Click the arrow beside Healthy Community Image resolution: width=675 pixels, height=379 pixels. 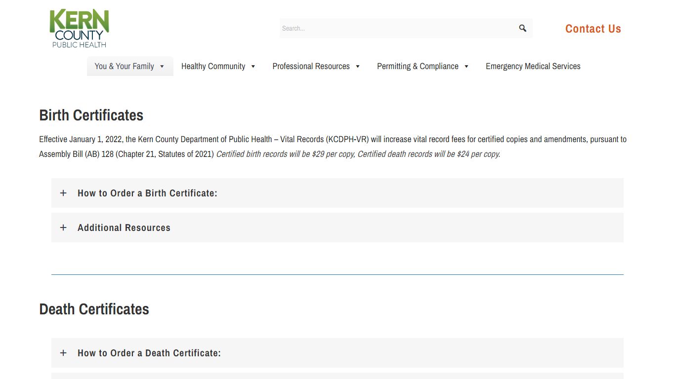pos(253,67)
